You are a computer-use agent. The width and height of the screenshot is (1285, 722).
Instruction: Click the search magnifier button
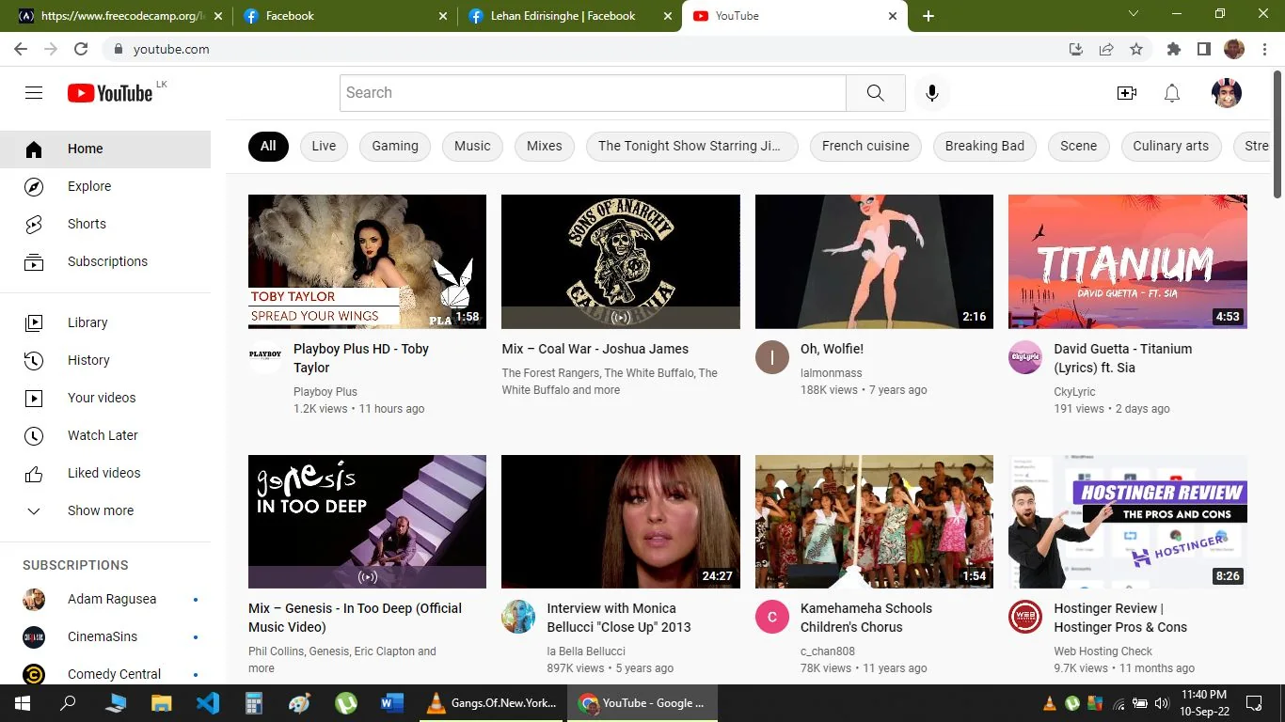875,93
